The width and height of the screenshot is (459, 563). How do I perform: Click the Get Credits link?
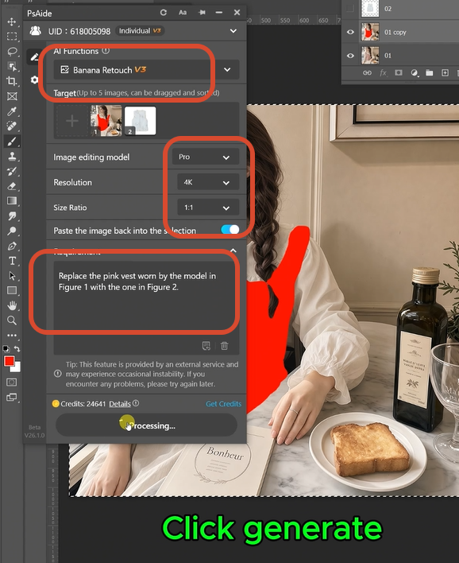pyautogui.click(x=223, y=404)
